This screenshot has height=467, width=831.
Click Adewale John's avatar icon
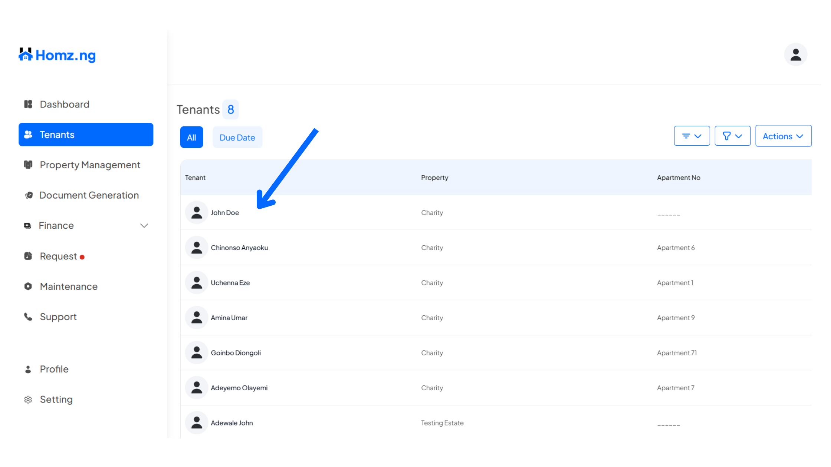click(x=197, y=423)
